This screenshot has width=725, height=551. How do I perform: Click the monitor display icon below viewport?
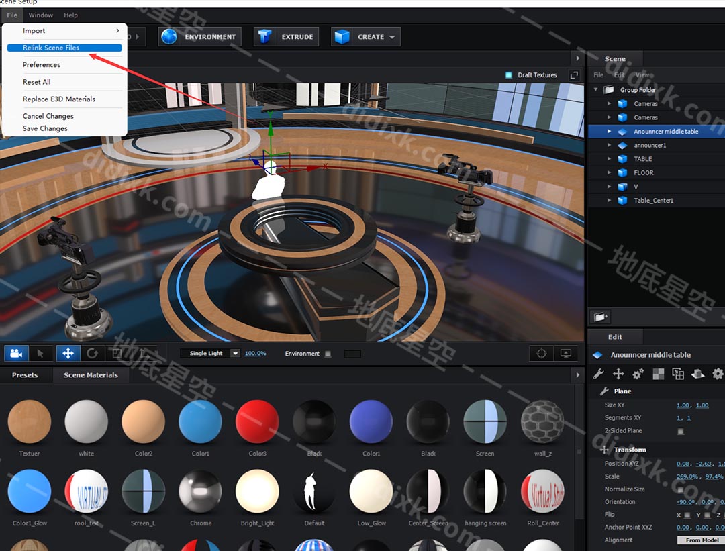click(565, 354)
